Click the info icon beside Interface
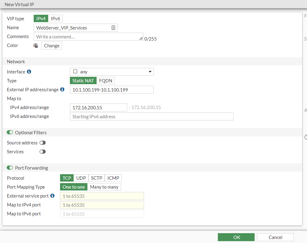307x243 pixels. tap(30, 72)
